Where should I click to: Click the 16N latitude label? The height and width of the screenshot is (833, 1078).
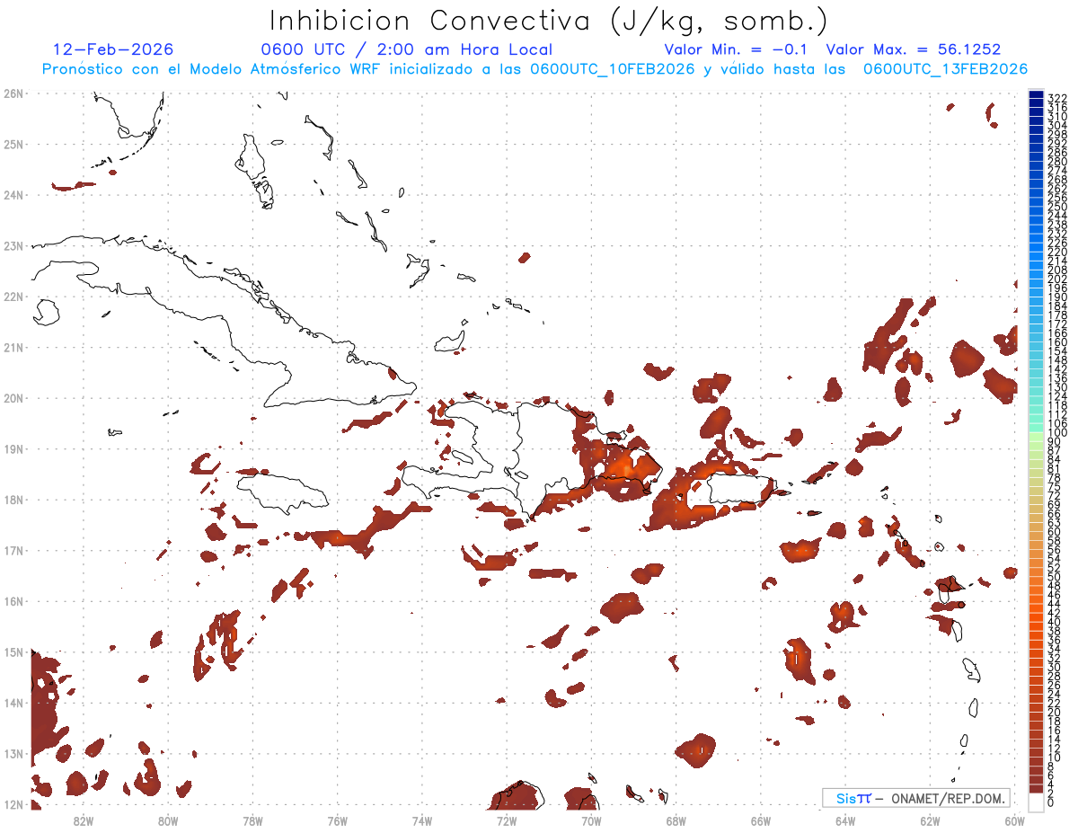click(13, 601)
